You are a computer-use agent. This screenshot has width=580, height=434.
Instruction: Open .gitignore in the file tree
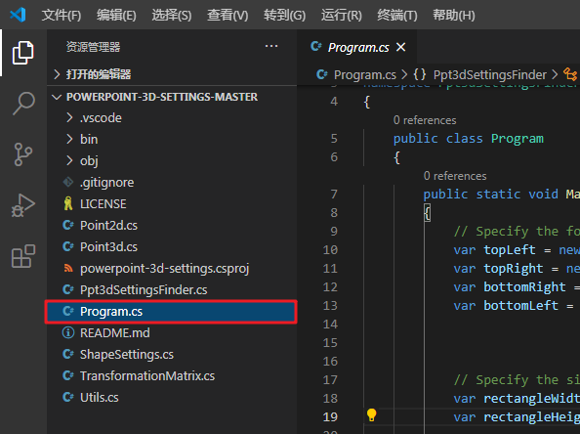[172, 182]
